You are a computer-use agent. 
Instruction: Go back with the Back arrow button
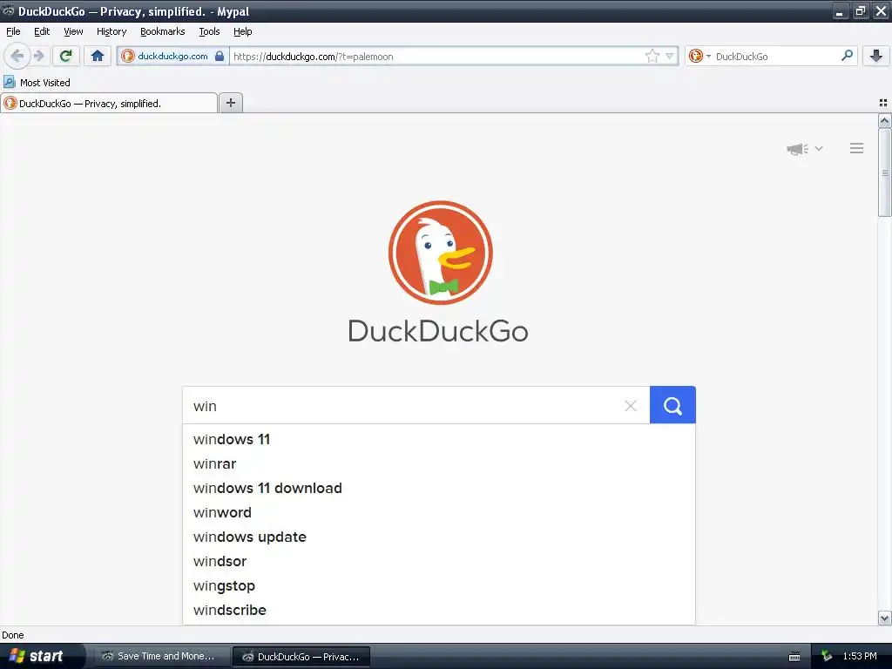[17, 56]
